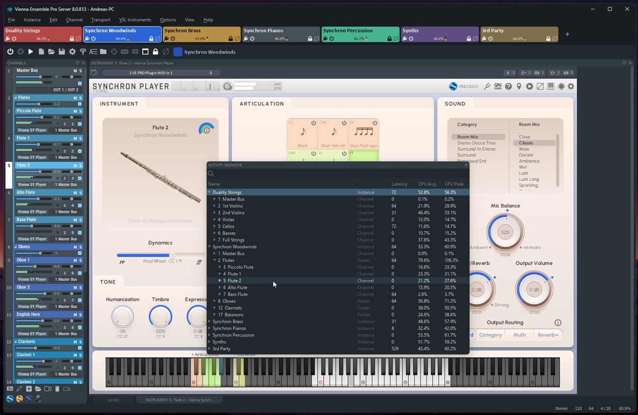This screenshot has width=638, height=415.
Task: Switch to the Synths instance tab
Action: [440, 34]
